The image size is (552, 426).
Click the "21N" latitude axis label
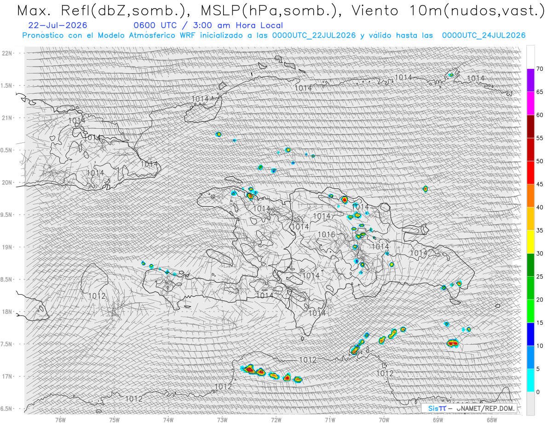[x=7, y=118]
